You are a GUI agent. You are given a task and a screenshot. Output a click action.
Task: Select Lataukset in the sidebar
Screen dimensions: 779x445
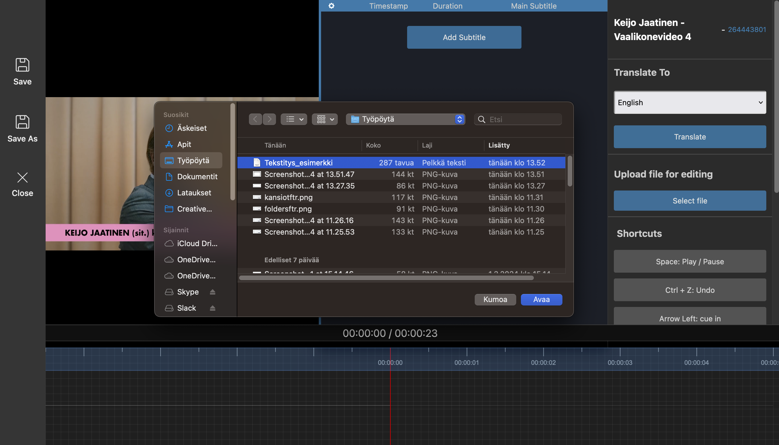point(194,193)
